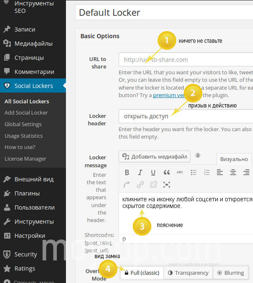Click the Медиафайлы media icon
This screenshot has height=283, width=253.
click(7, 43)
